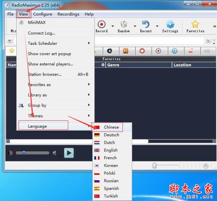Open the filter dropdown beside search
The image size is (217, 201).
tap(214, 41)
